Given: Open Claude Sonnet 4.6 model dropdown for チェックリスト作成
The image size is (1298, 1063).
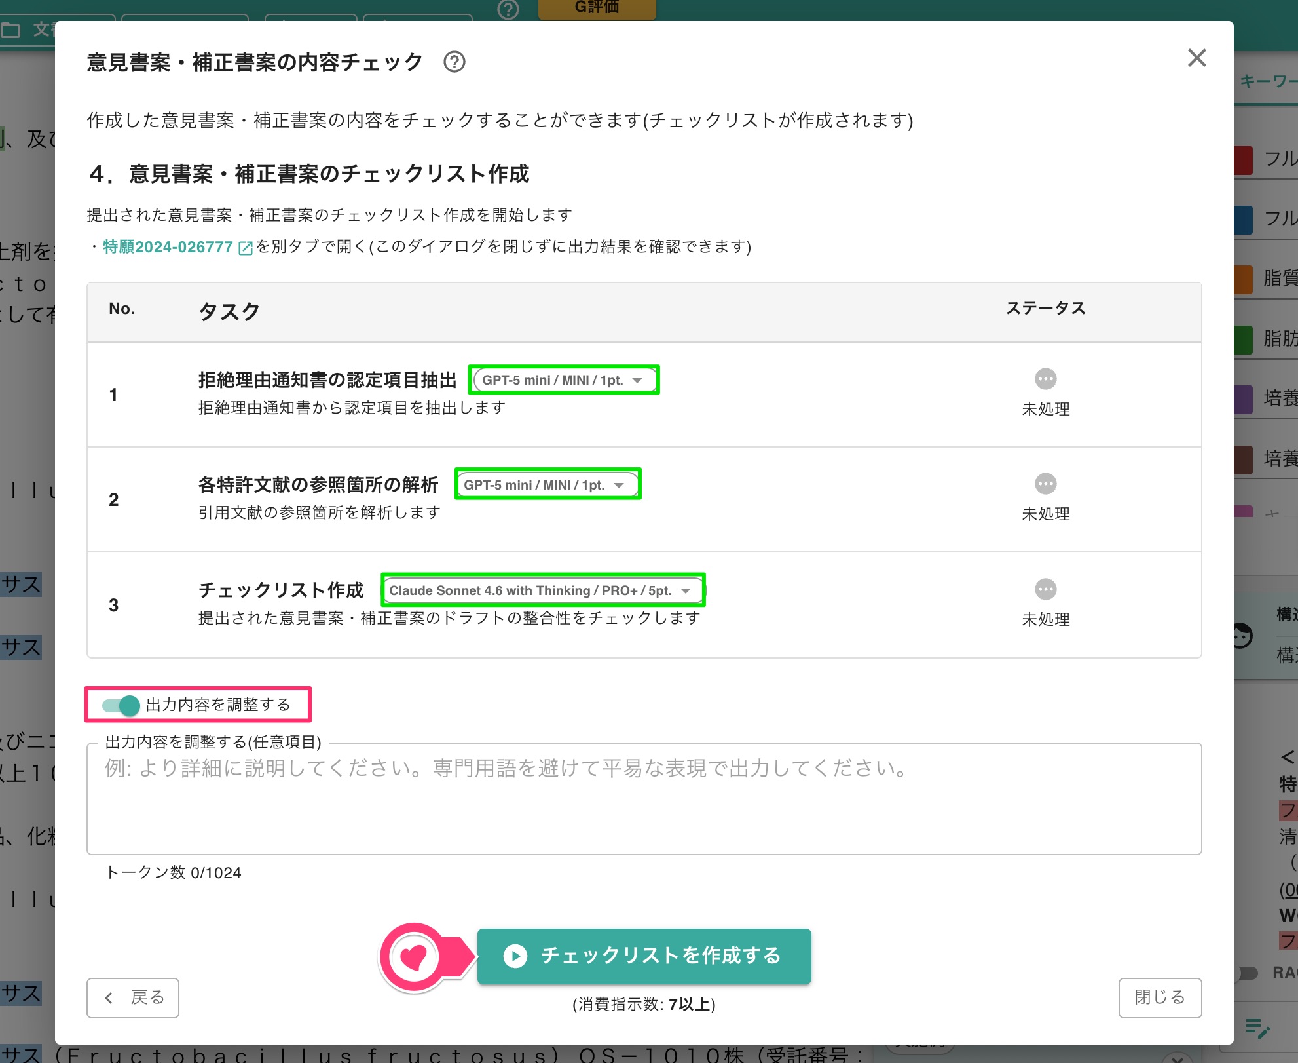Looking at the screenshot, I should point(543,590).
